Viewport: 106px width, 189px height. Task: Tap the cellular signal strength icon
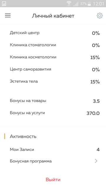click(76, 4)
